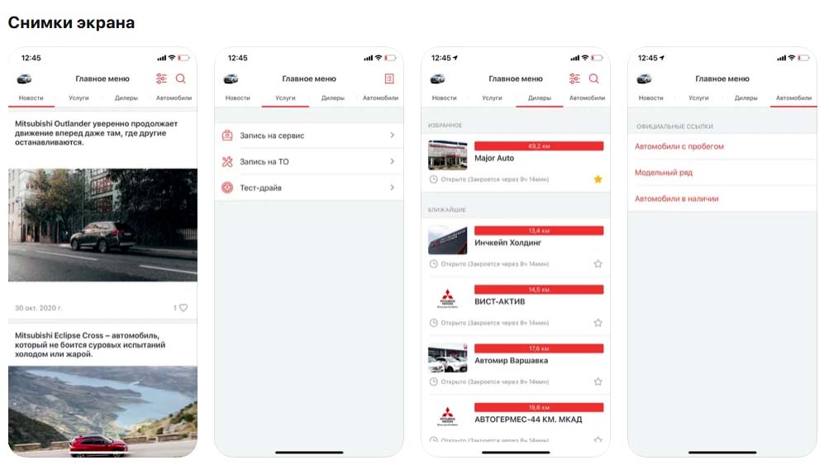Screen dimensions: 829x465
Task: Open Автомир Варшавка dealership photo thumbnail
Action: click(448, 358)
